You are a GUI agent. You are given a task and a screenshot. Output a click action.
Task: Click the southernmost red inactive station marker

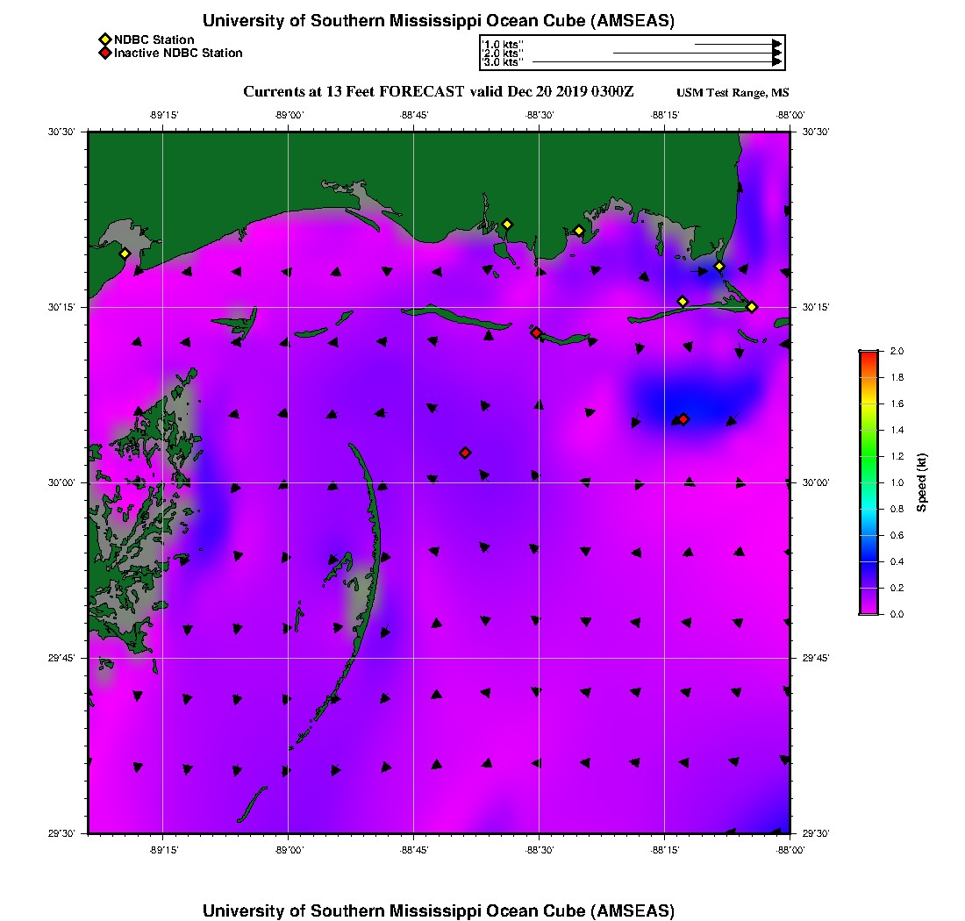465,453
